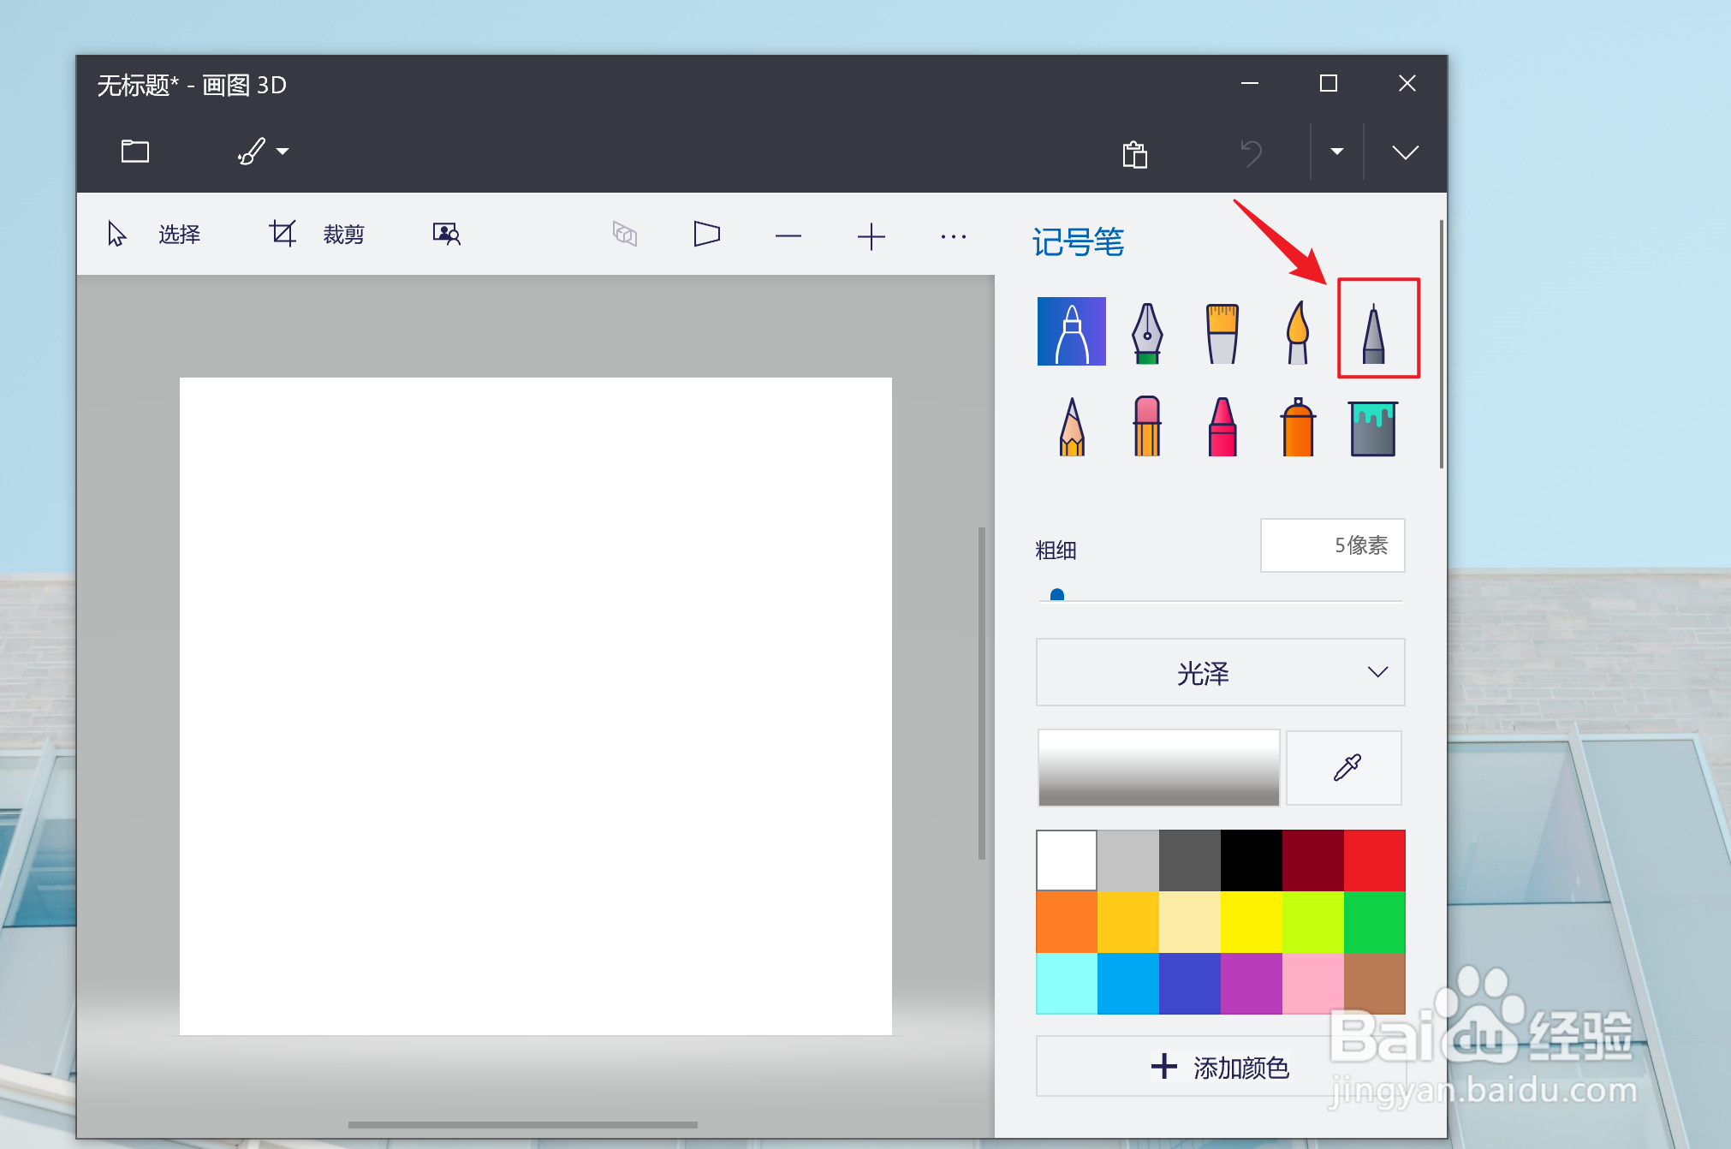The height and width of the screenshot is (1149, 1731).
Task: Select the Spray can tool
Action: pos(1296,426)
